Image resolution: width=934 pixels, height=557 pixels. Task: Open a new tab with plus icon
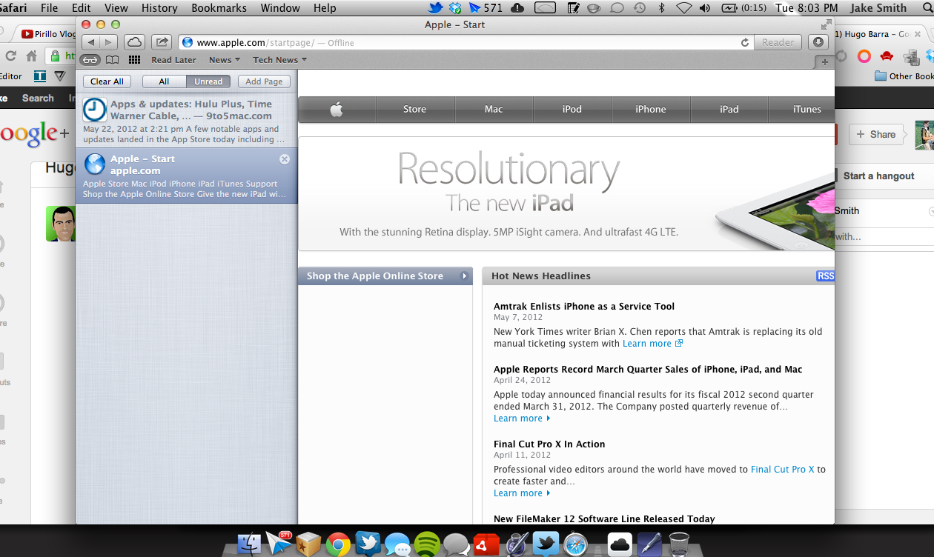click(x=825, y=62)
